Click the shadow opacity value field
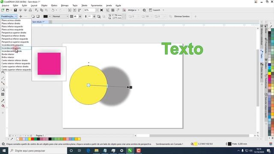Viewport: 274px width, 154px height. click(x=76, y=16)
